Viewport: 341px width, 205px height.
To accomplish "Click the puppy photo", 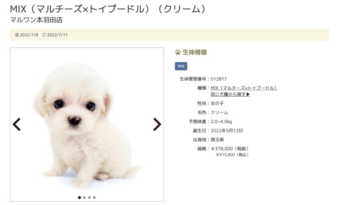I will click(x=87, y=125).
